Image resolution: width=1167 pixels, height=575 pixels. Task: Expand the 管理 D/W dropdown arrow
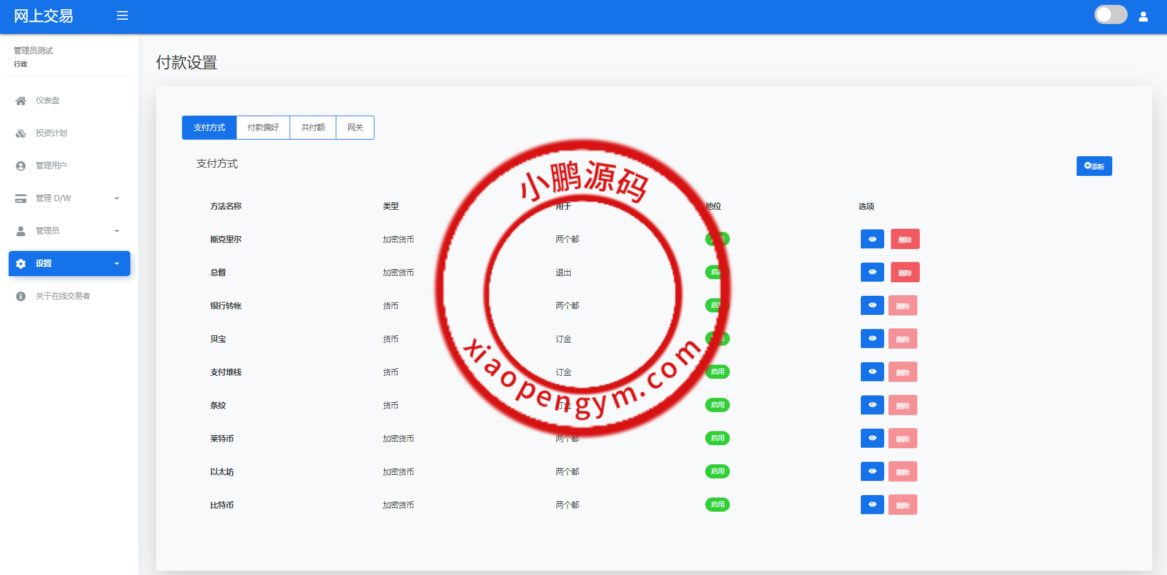117,199
